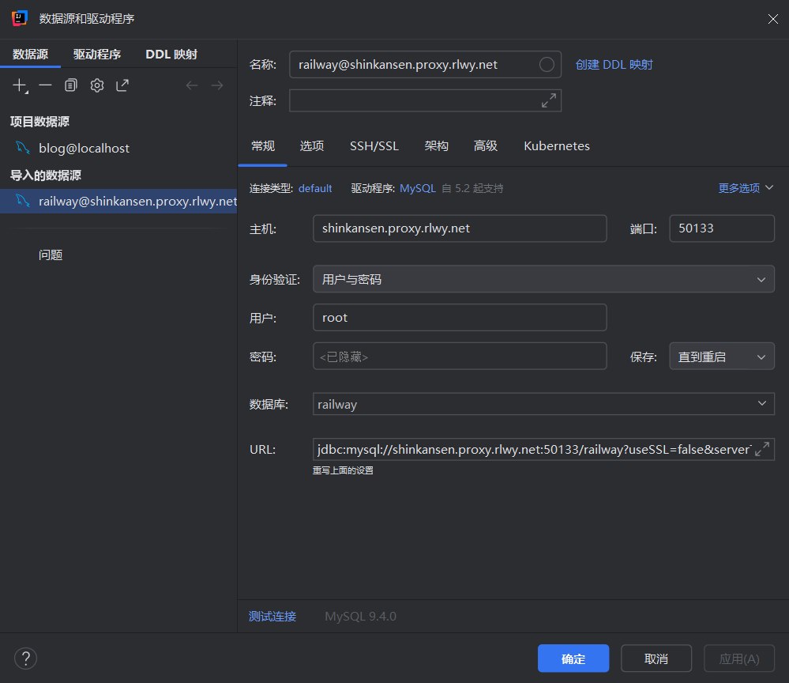Expand the more options menu
Viewport: 789px width, 683px height.
[746, 188]
